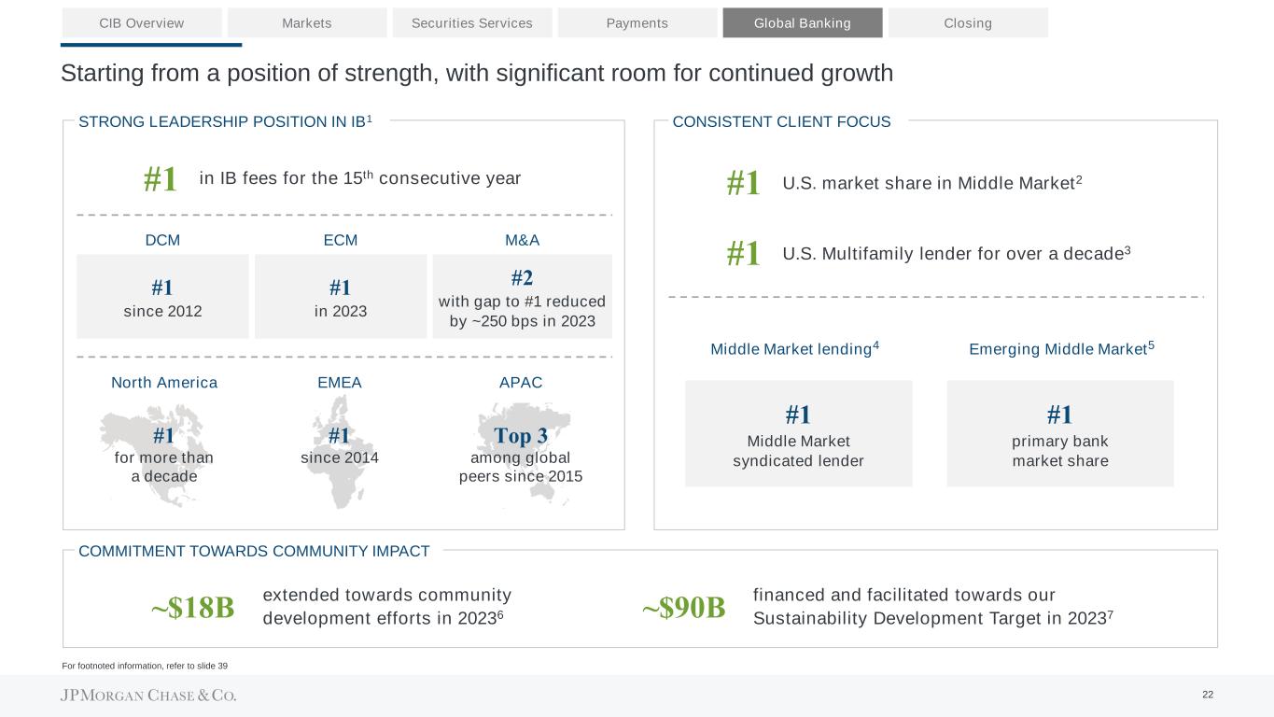
Task: Click slide page number 22
Action: pos(1208,695)
